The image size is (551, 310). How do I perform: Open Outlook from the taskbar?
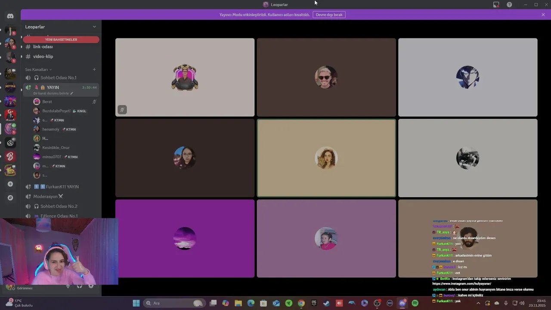276,303
